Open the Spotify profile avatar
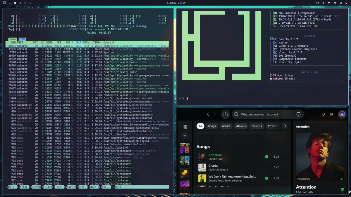 pos(342,114)
